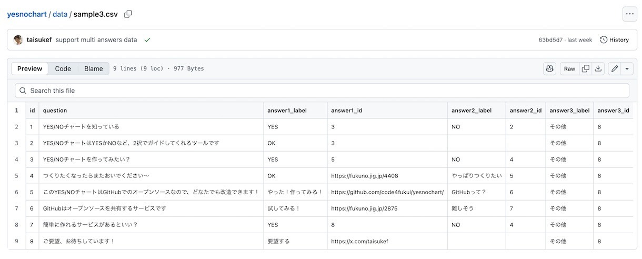
Task: Open commit hash 63bd5d7
Action: click(550, 40)
